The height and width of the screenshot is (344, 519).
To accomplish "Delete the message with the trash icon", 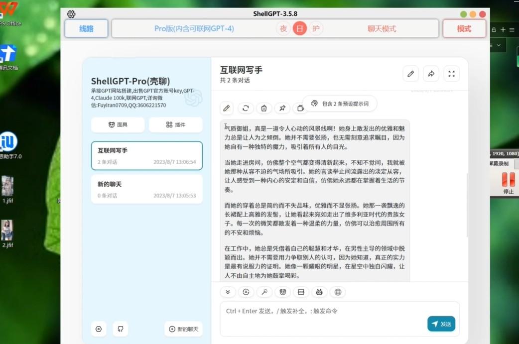I will click(263, 108).
